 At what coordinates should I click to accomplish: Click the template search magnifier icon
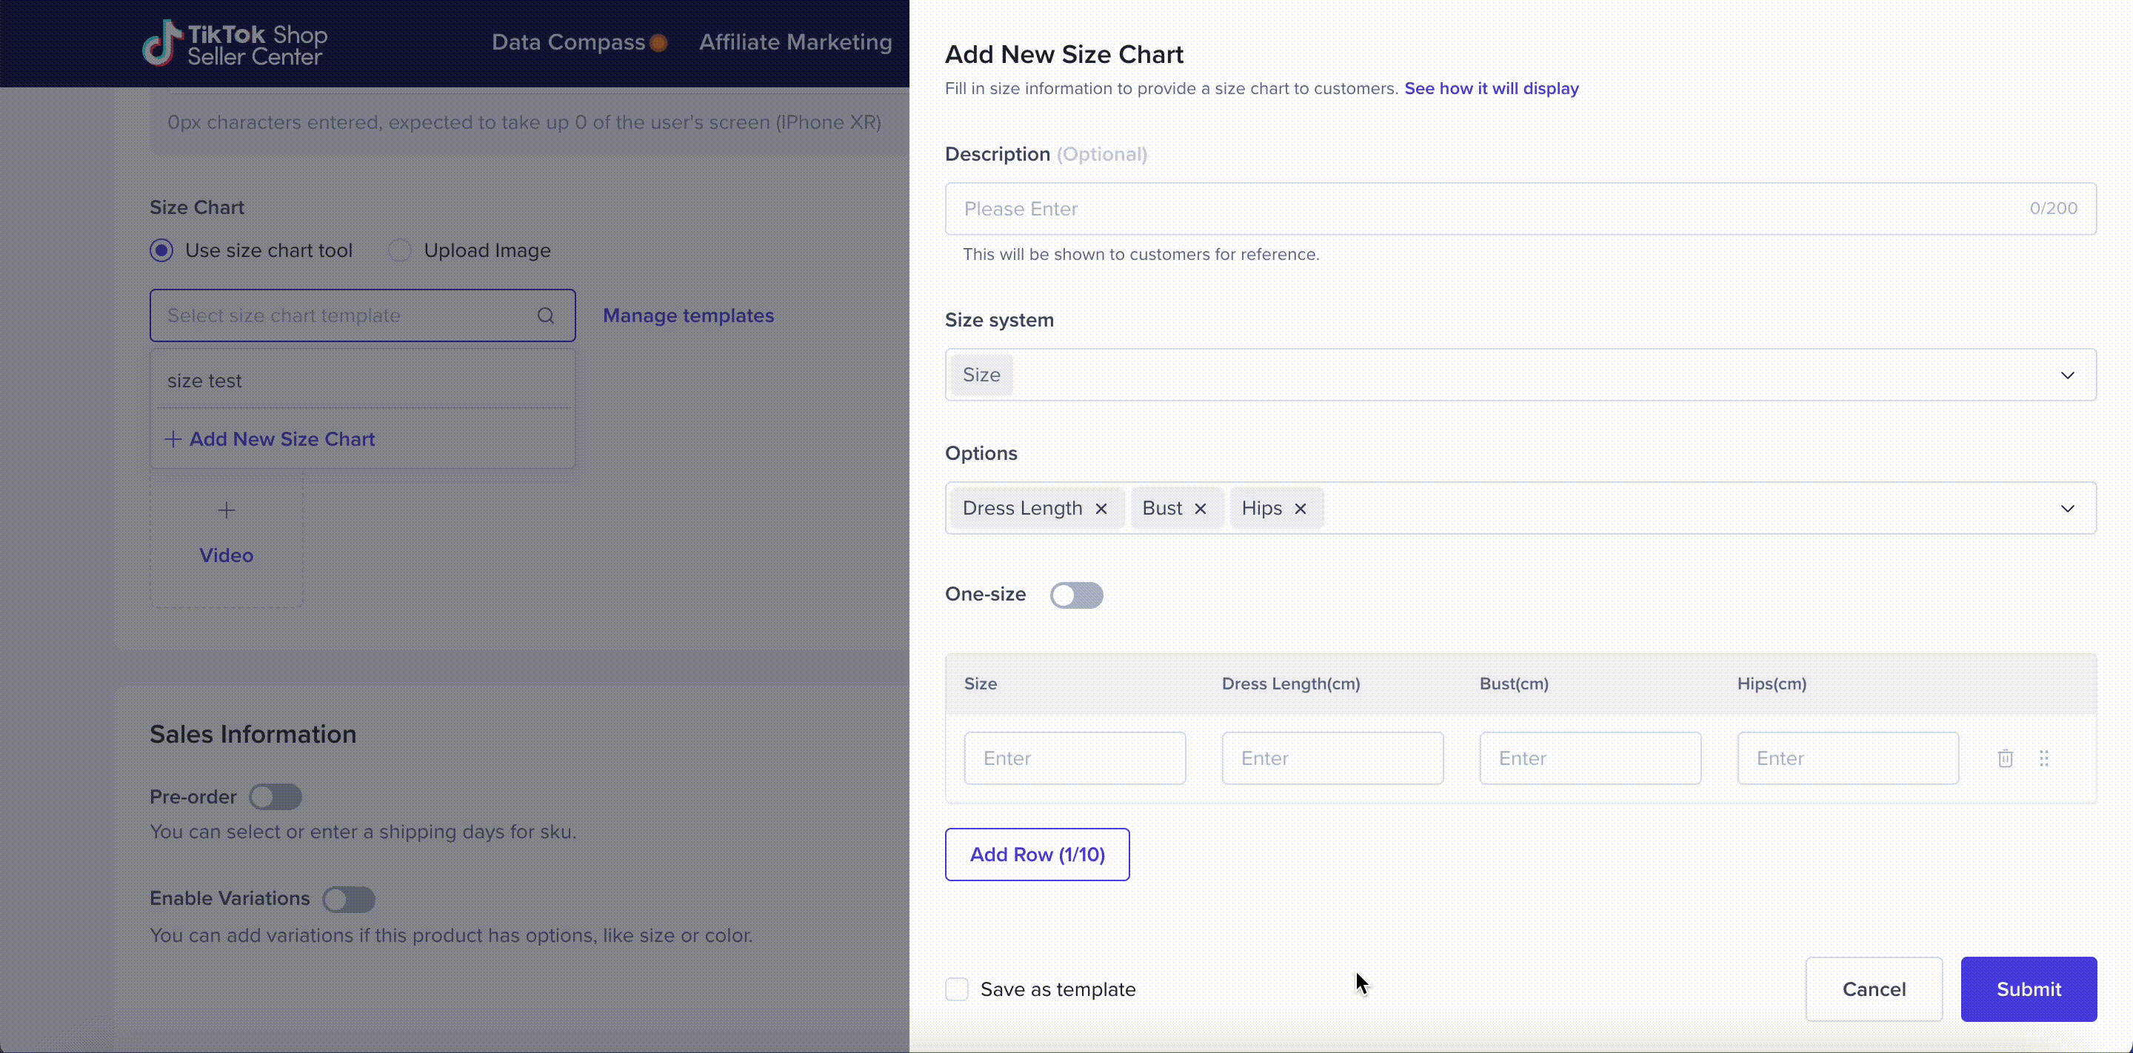point(546,315)
